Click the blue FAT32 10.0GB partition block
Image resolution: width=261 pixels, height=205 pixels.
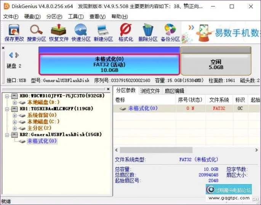(109, 65)
